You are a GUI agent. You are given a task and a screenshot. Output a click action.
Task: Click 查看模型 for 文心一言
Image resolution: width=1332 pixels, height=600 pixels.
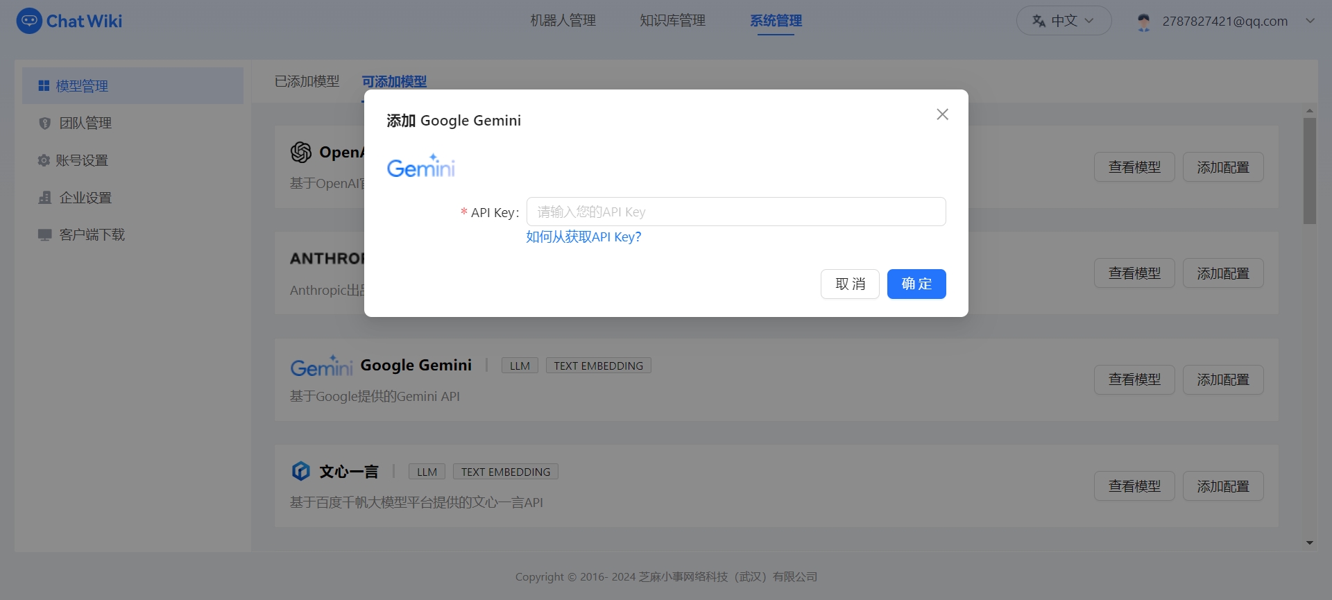(1134, 486)
